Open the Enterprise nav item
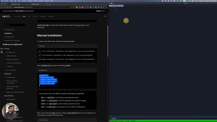The height and width of the screenshot is (122, 217). click(x=51, y=17)
